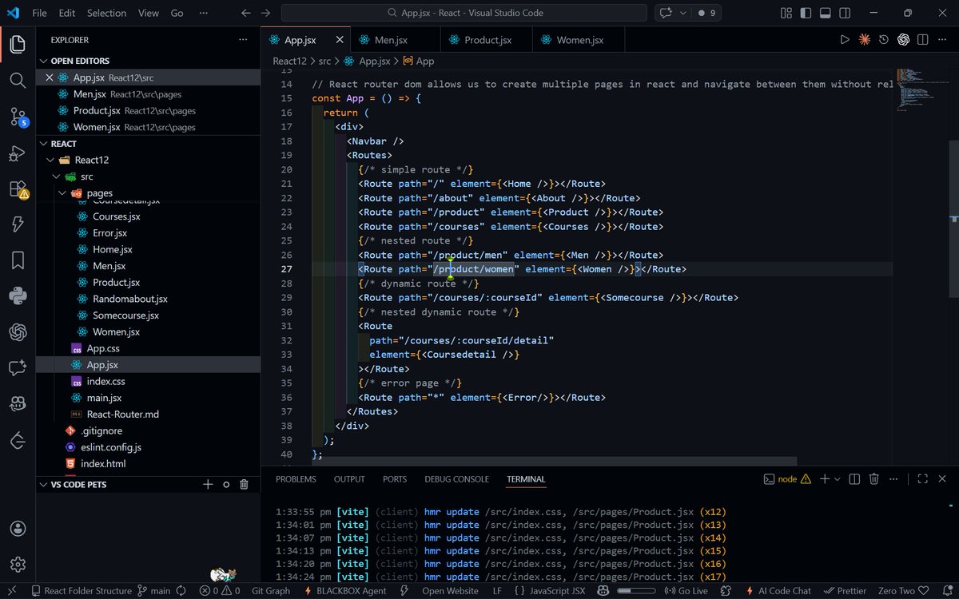Click the Run Code play icon

[x=845, y=39]
